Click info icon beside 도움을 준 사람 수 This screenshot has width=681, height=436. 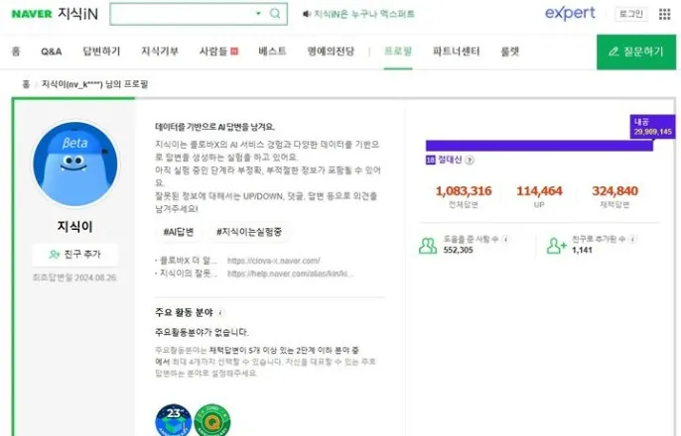coord(505,239)
